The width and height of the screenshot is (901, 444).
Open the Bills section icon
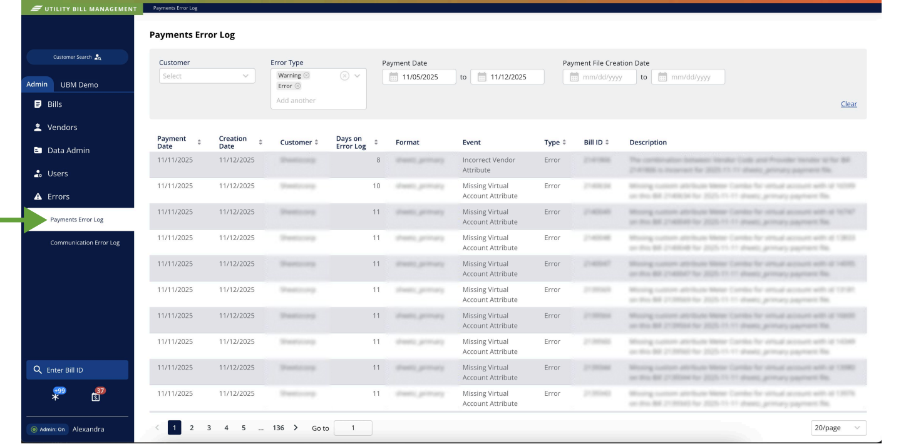click(36, 104)
